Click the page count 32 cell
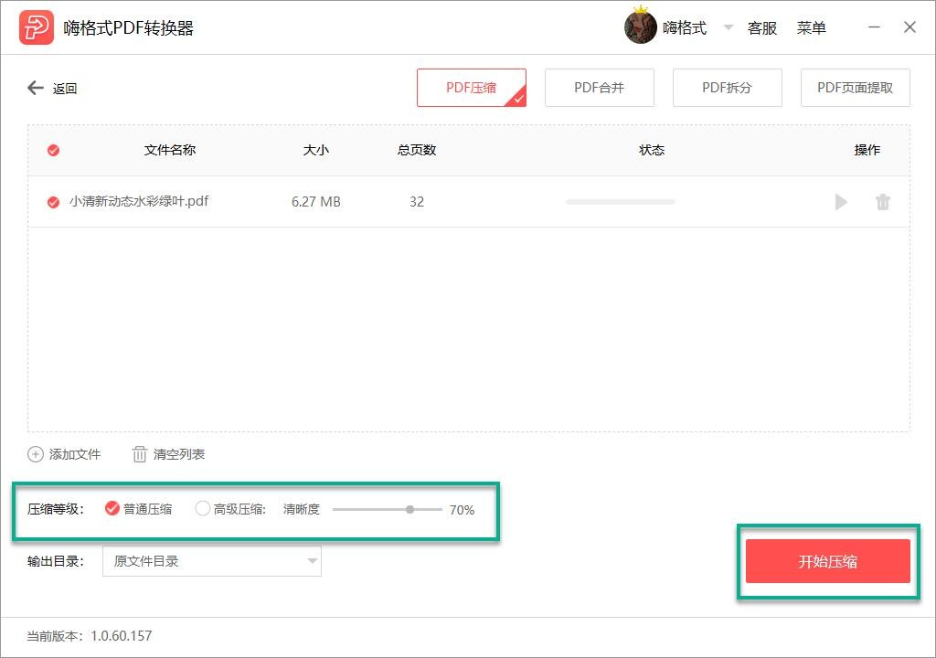 click(417, 202)
